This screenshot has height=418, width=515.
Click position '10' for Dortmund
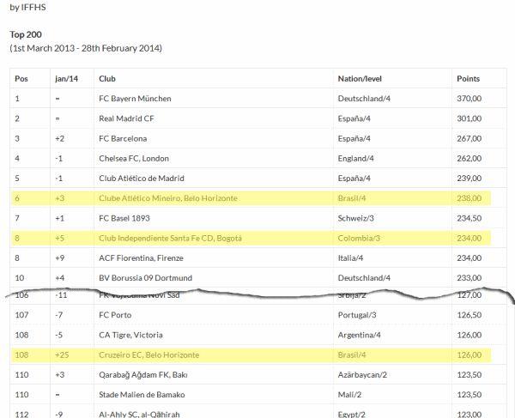(x=20, y=278)
